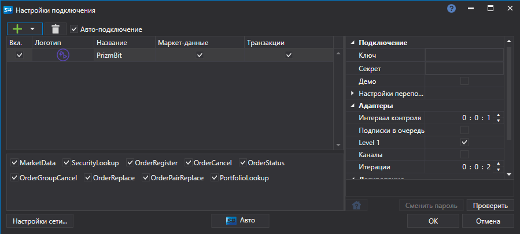Toggle the PortfolioLookup checkbox
Image resolution: width=520 pixels, height=234 pixels.
[215, 177]
